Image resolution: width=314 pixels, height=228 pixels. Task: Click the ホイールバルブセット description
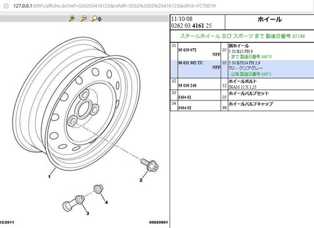249,94
